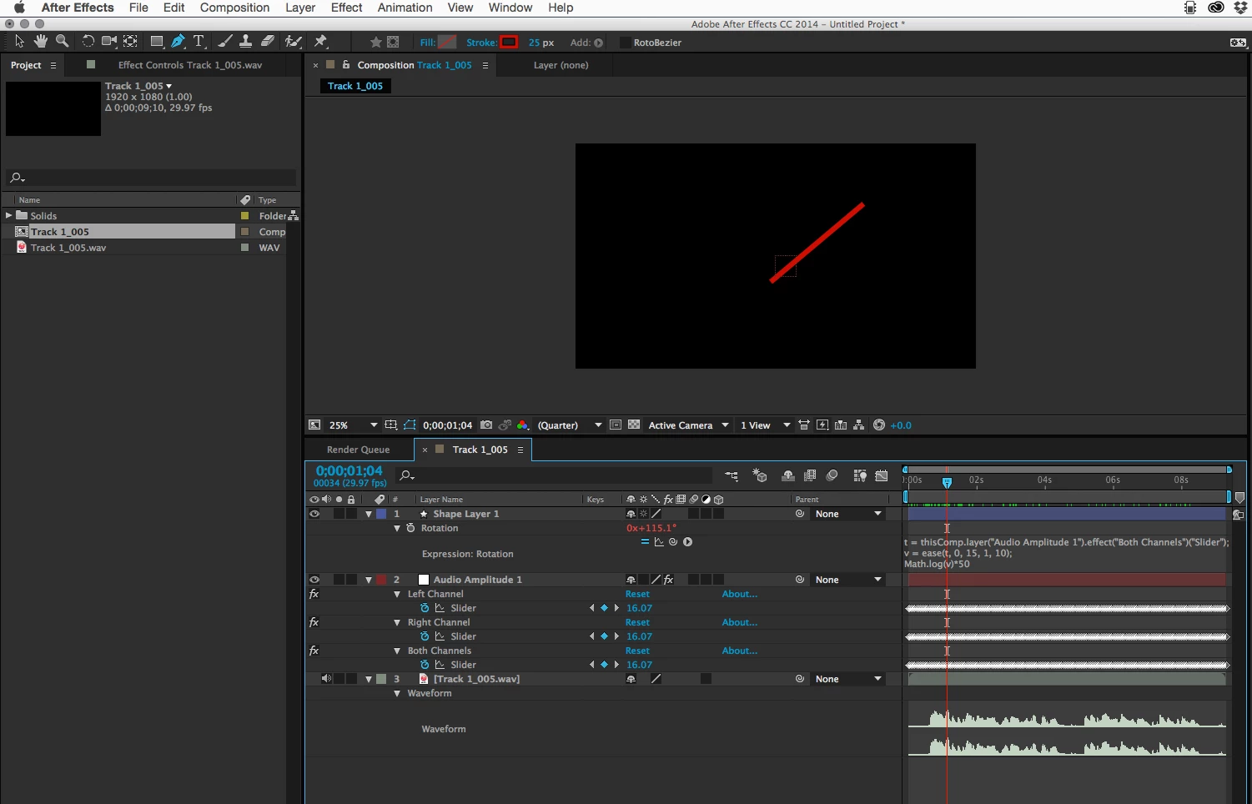
Task: Toggle the transparency grid in the viewer
Action: point(634,425)
